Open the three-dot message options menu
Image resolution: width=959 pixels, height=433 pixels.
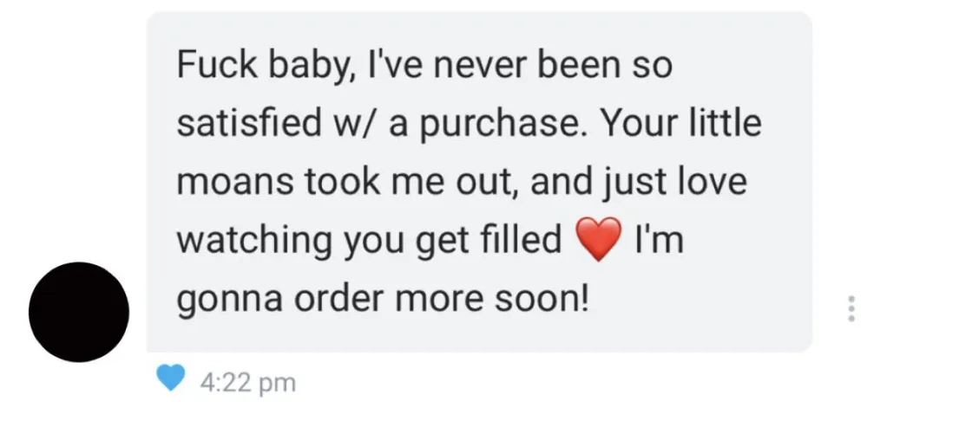pyautogui.click(x=851, y=308)
